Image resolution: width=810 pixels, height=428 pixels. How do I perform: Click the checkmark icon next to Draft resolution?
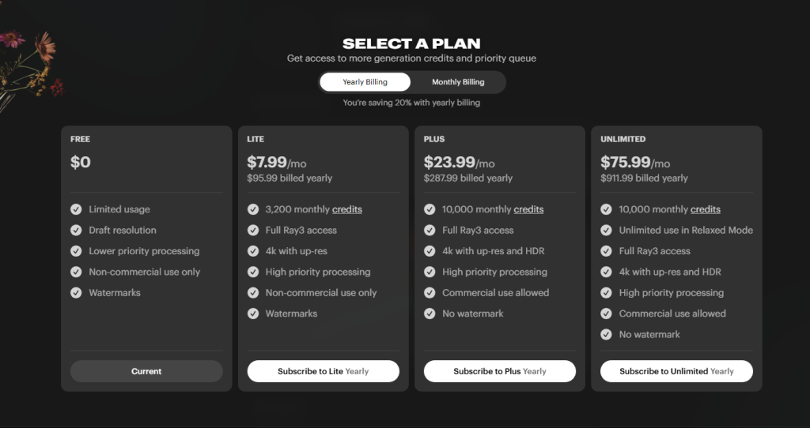(76, 231)
